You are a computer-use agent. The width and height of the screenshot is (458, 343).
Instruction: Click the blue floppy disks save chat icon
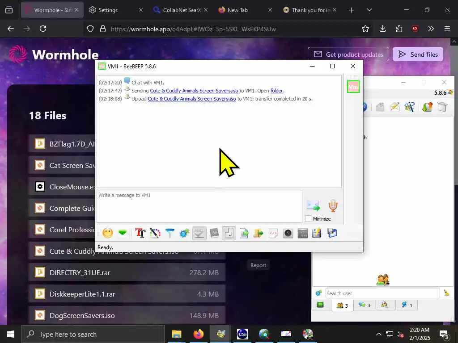click(x=332, y=233)
